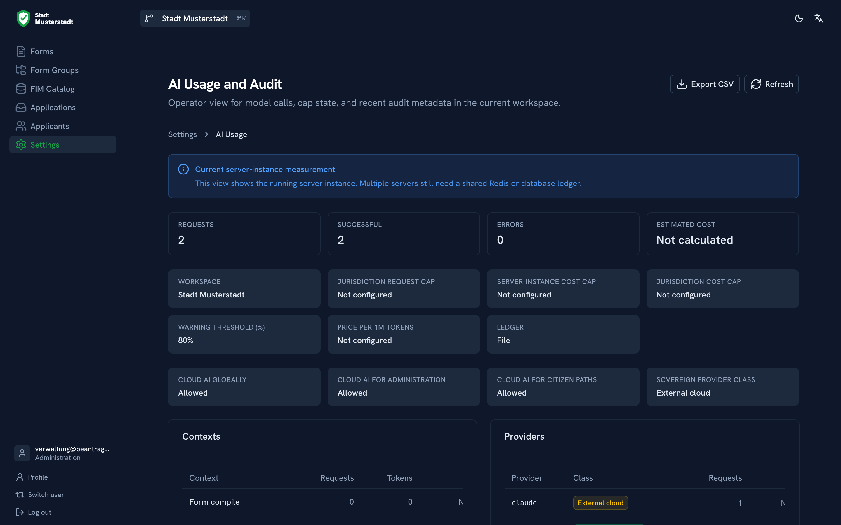Click the Successful count card

click(x=404, y=234)
